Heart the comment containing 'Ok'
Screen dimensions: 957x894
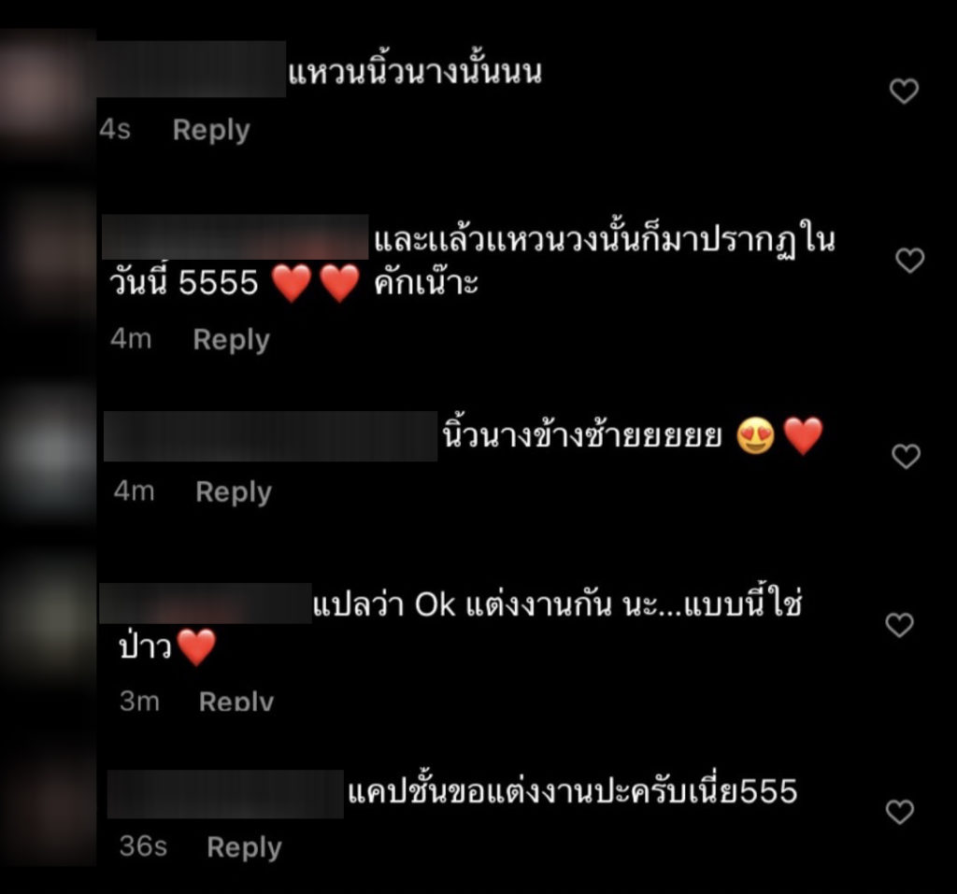click(899, 625)
